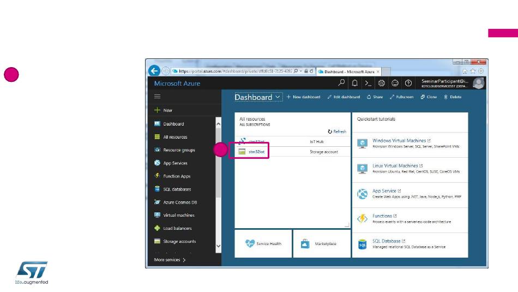Click the browser favorites star icon
The height and width of the screenshot is (292, 518).
coord(473,71)
